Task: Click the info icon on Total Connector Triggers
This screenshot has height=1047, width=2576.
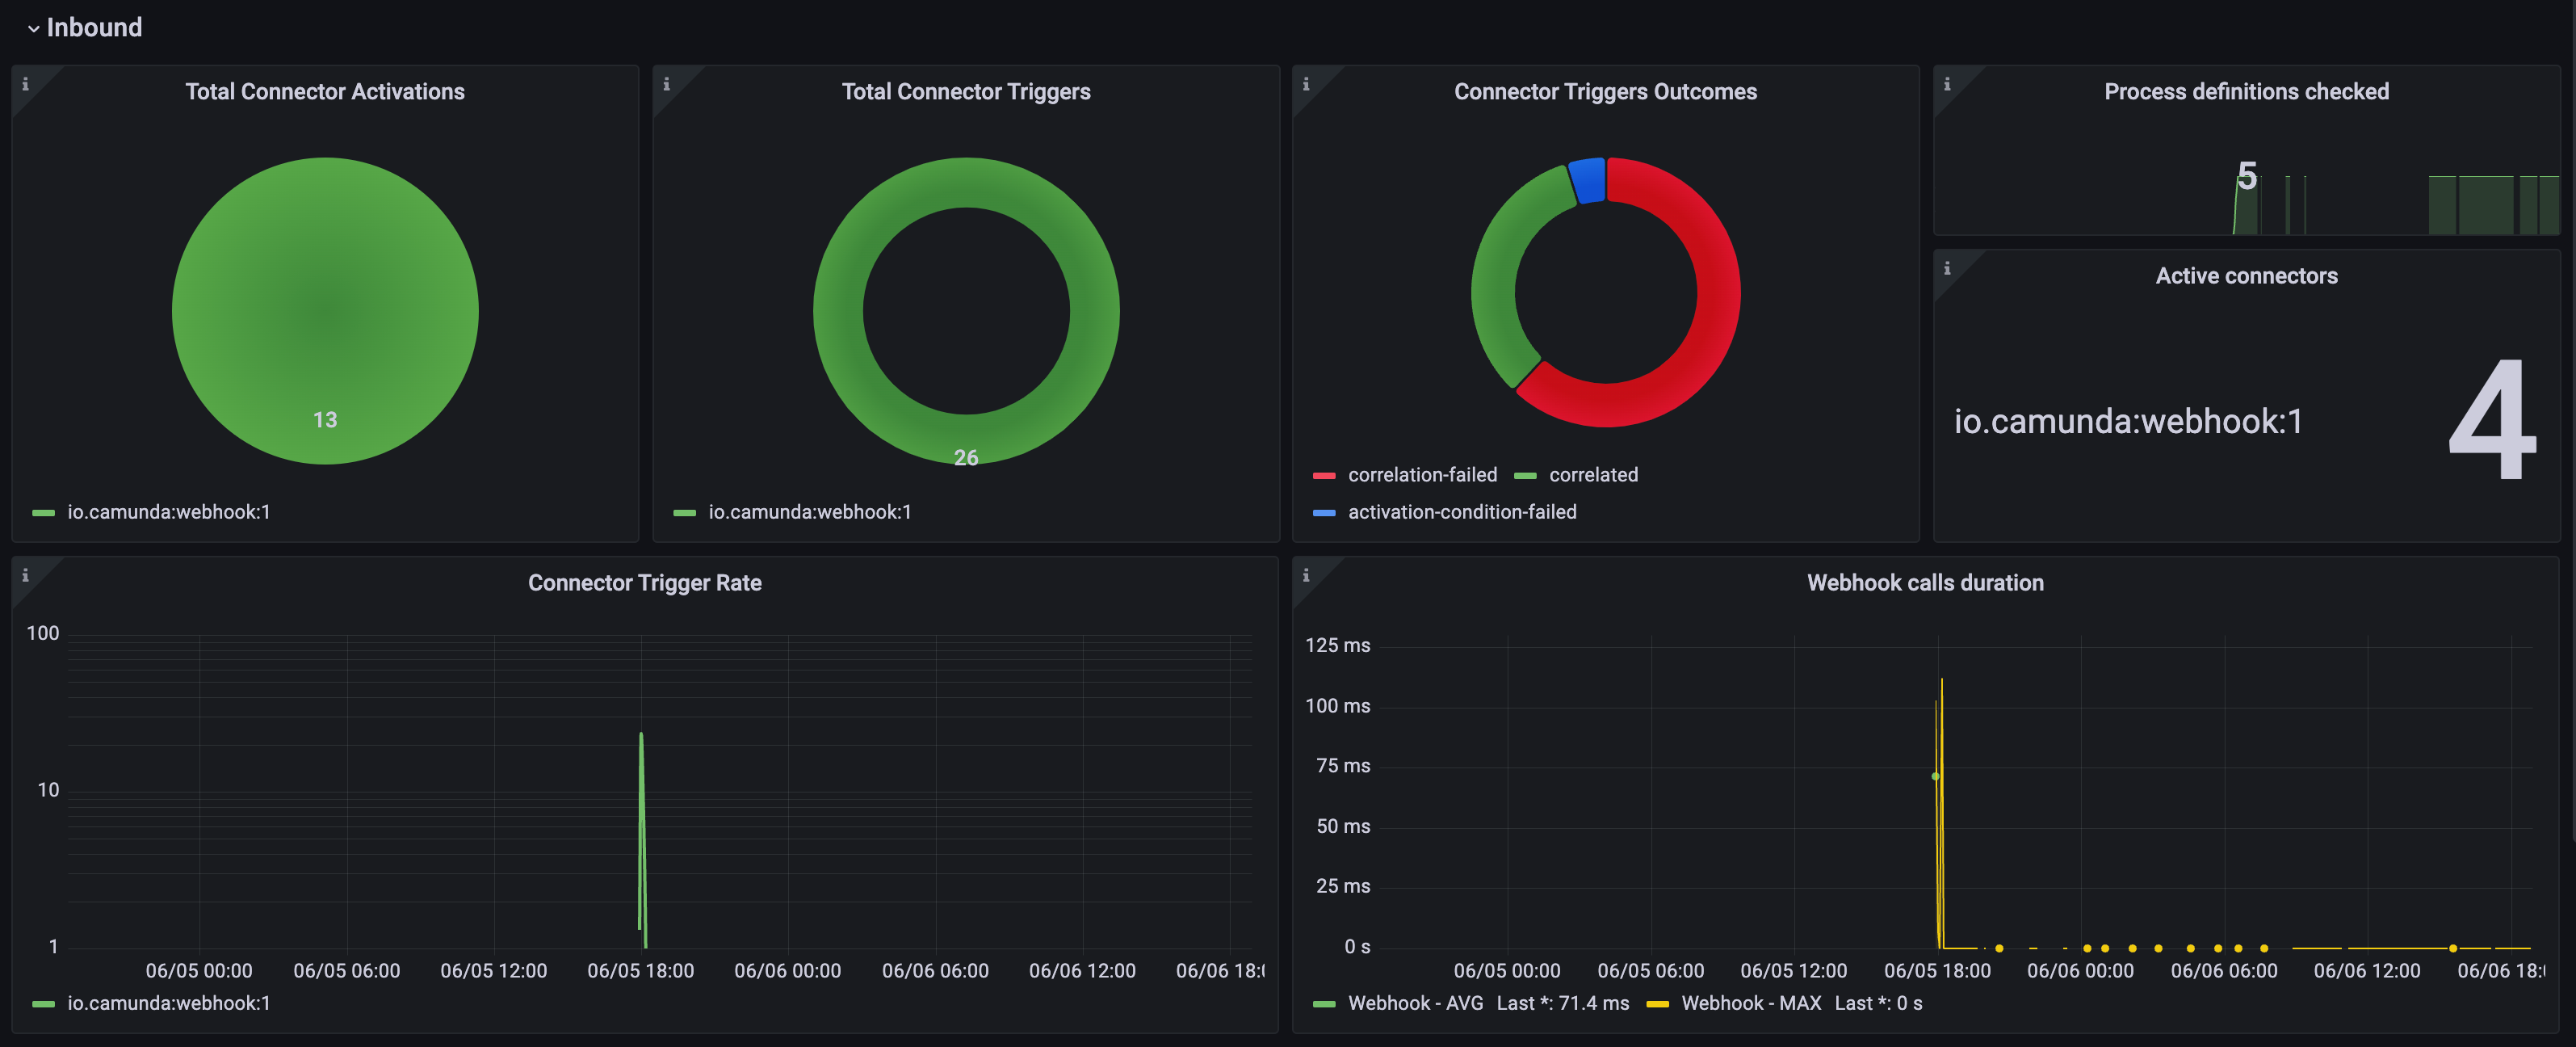Action: (667, 85)
